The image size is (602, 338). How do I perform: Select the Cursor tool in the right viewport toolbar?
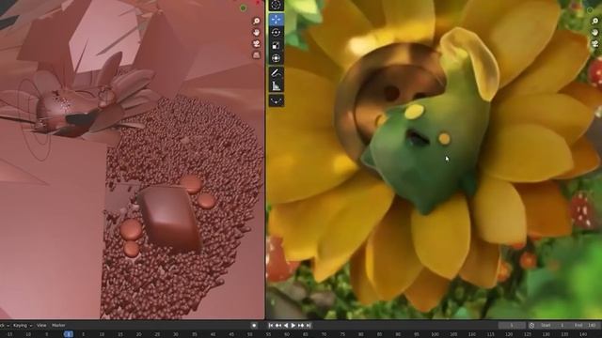[276, 5]
